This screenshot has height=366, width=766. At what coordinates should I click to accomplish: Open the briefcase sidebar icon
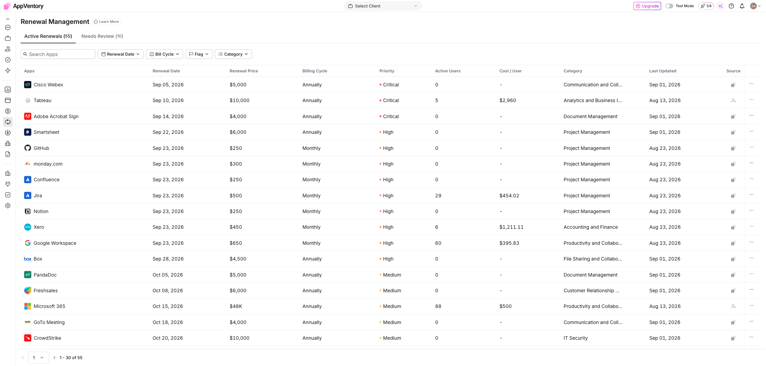point(8,38)
